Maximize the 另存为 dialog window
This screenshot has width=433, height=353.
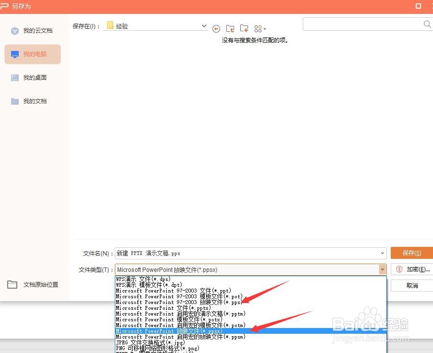(x=419, y=6)
